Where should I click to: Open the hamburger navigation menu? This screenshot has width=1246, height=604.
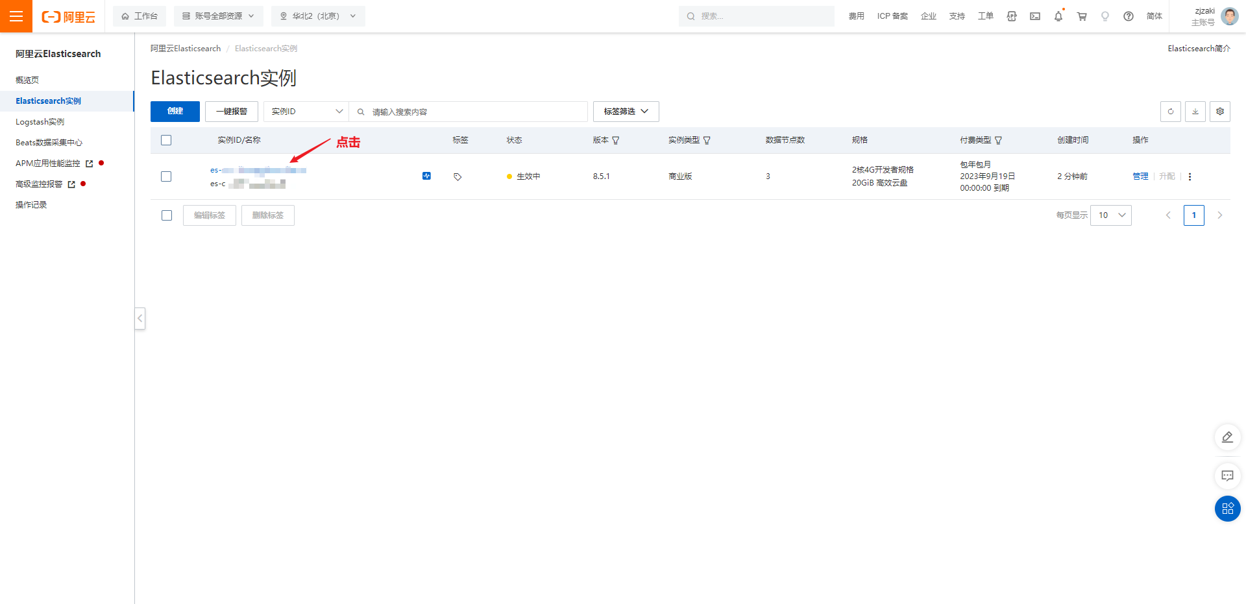[x=16, y=16]
